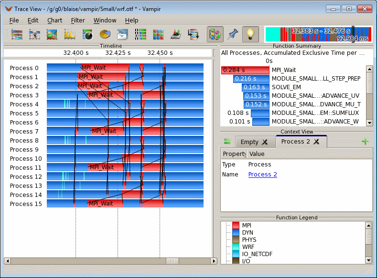Select the 0.216 s STEP_PREP bar
377x278 pixels.
coord(251,79)
